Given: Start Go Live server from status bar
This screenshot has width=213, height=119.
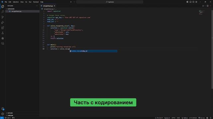Looking at the screenshot, I should [202, 118].
